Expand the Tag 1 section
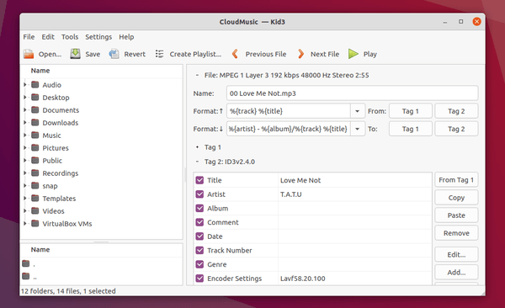This screenshot has width=505, height=308. (197, 147)
